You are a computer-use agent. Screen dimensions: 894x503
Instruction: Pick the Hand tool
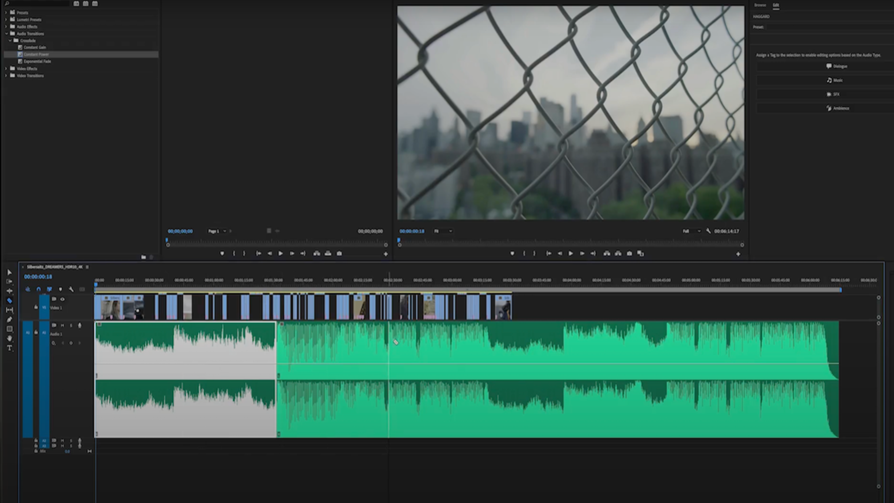9,339
